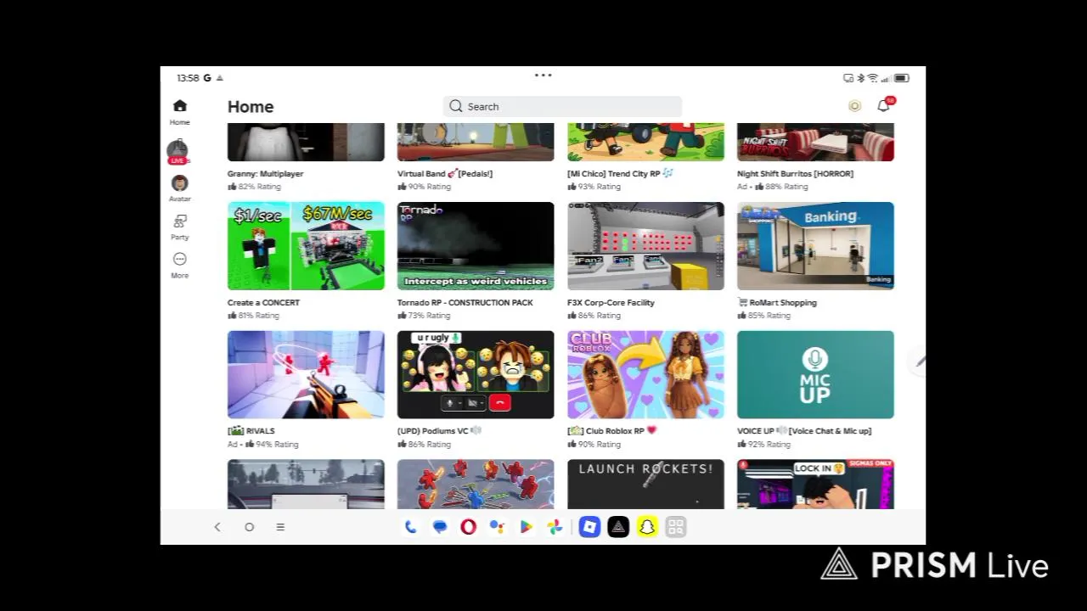Select the '88% Rating' ad text
1087x611 pixels.
pyautogui.click(x=786, y=187)
